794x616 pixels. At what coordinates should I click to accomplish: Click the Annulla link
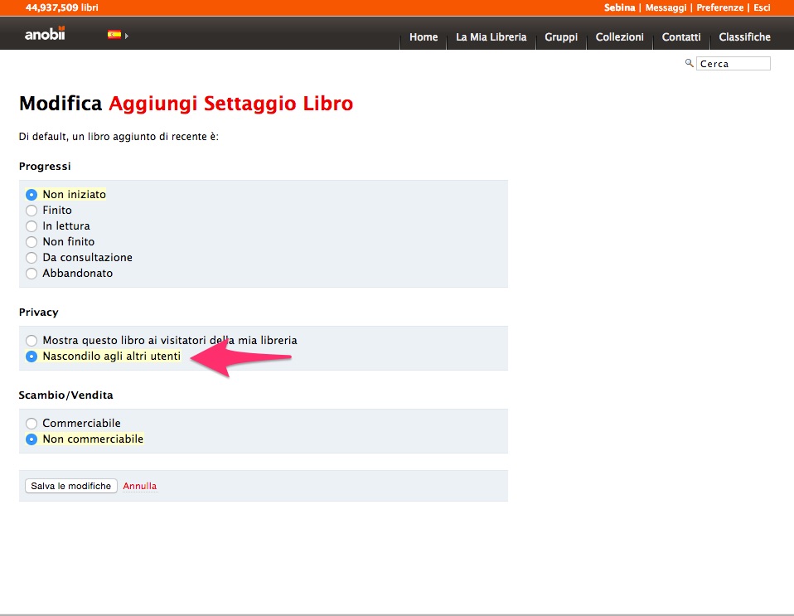point(139,487)
